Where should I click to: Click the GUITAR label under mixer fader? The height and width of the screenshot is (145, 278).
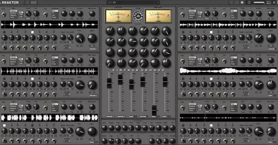tap(143, 117)
